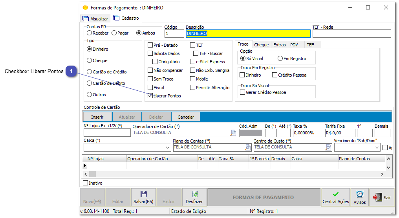Switch to the Troco tab

[x=243, y=44]
